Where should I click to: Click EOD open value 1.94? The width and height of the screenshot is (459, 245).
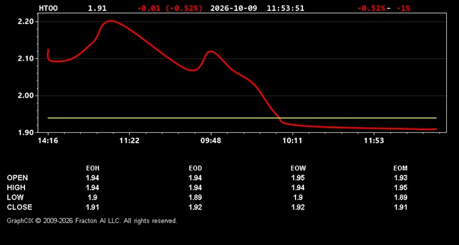point(195,178)
